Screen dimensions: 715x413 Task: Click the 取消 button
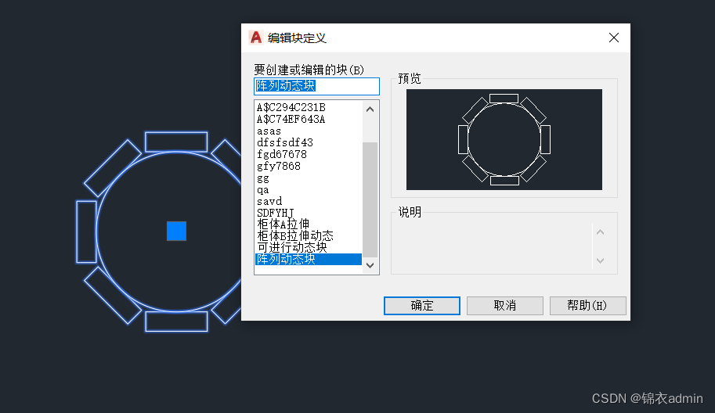click(505, 306)
